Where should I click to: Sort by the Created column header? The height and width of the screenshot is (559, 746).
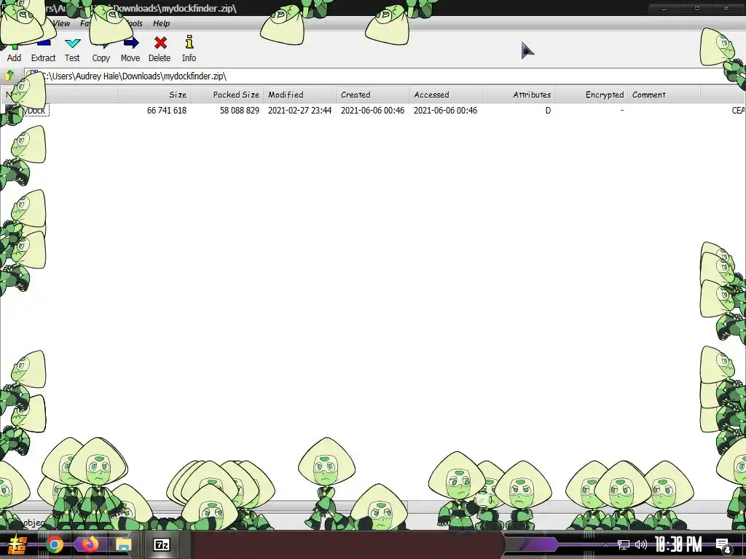pyautogui.click(x=372, y=95)
